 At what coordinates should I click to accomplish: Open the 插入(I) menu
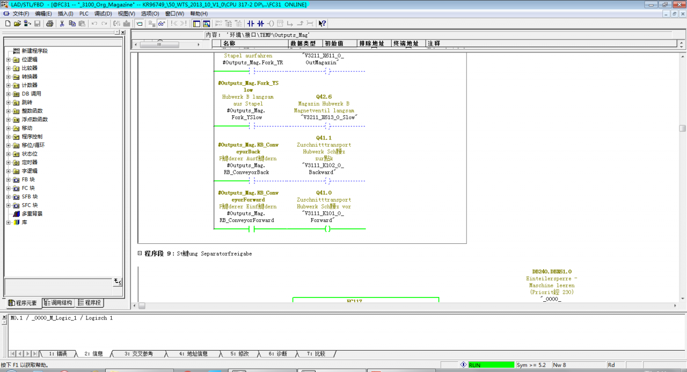pos(65,13)
